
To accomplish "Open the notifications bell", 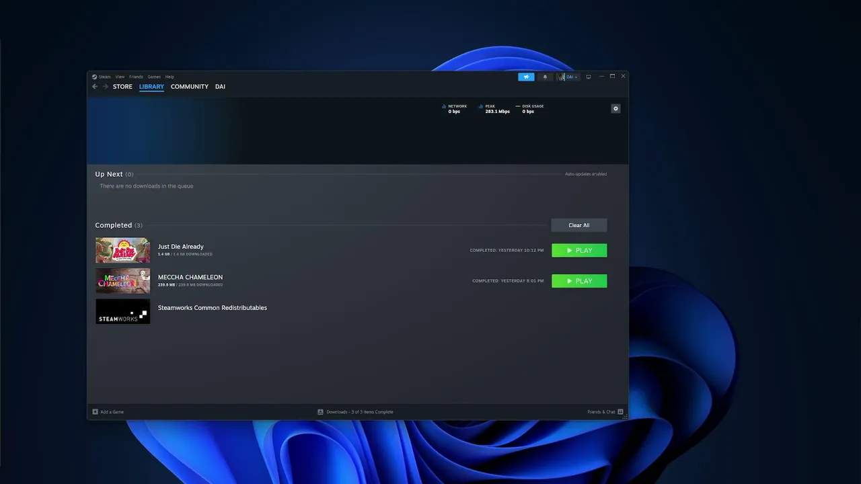I will [545, 77].
